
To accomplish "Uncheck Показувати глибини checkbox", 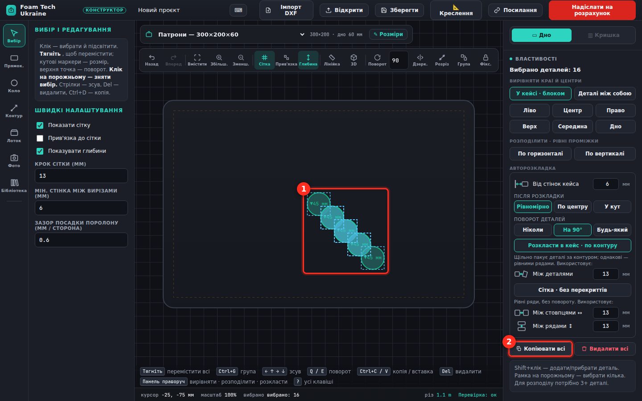I will coord(40,151).
